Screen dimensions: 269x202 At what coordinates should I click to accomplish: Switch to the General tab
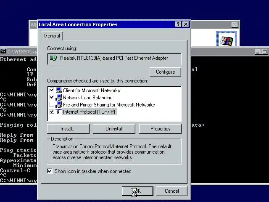coord(52,36)
